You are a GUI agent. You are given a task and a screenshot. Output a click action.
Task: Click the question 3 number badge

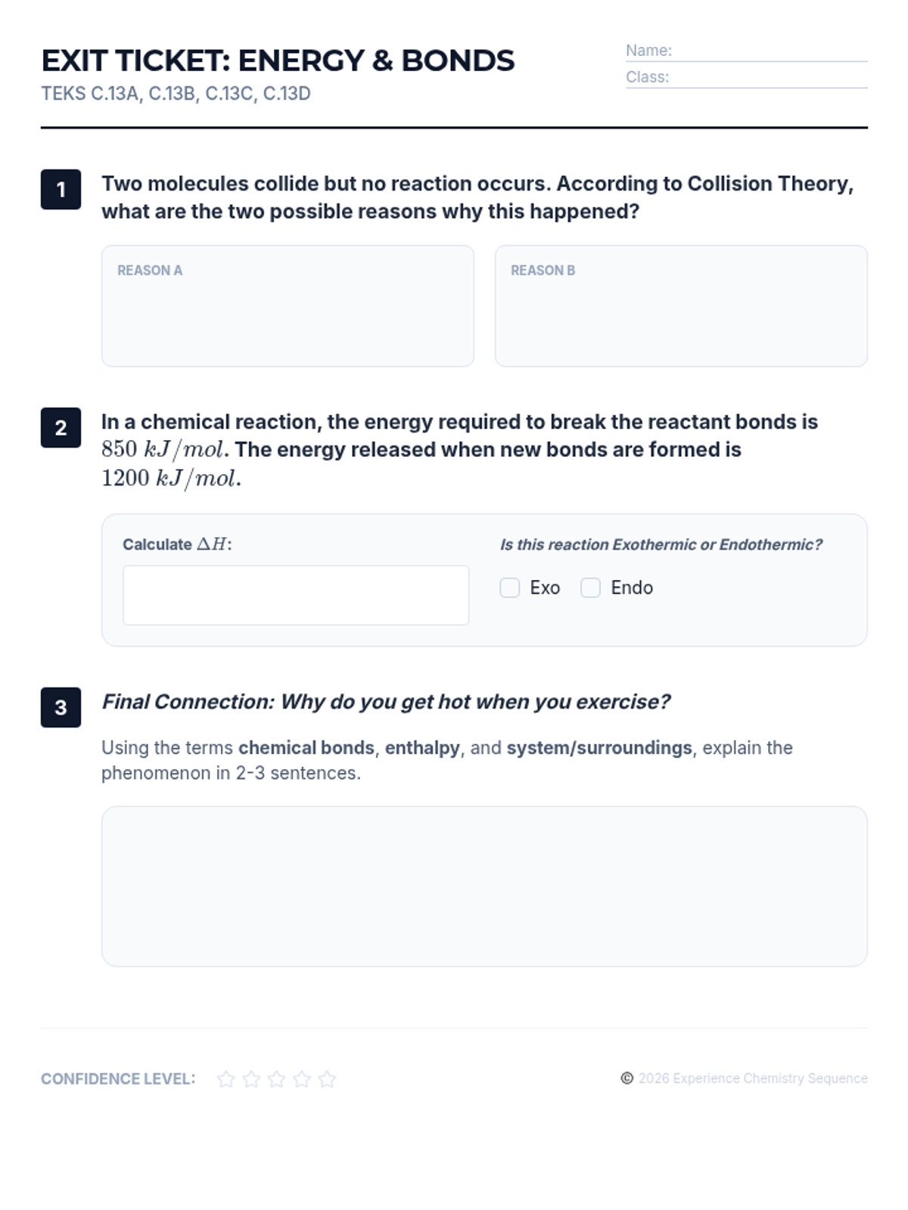pos(61,707)
